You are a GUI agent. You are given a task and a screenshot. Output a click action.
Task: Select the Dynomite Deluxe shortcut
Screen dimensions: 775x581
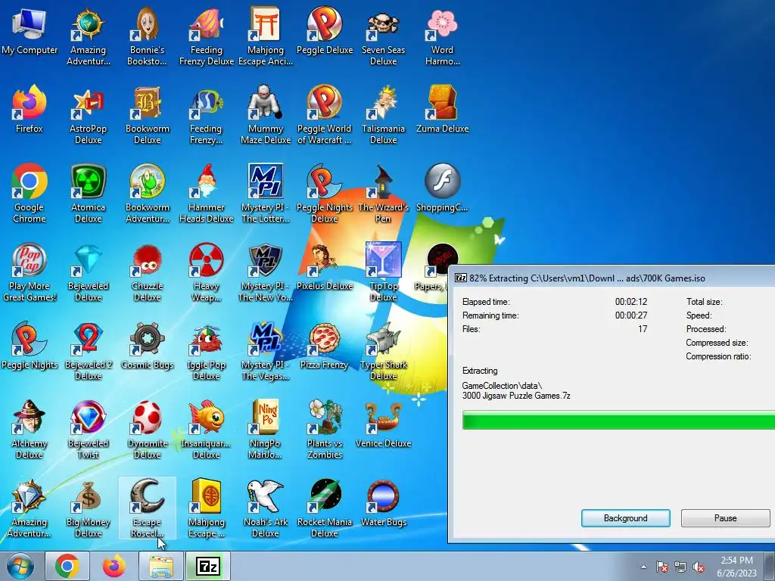(x=147, y=430)
